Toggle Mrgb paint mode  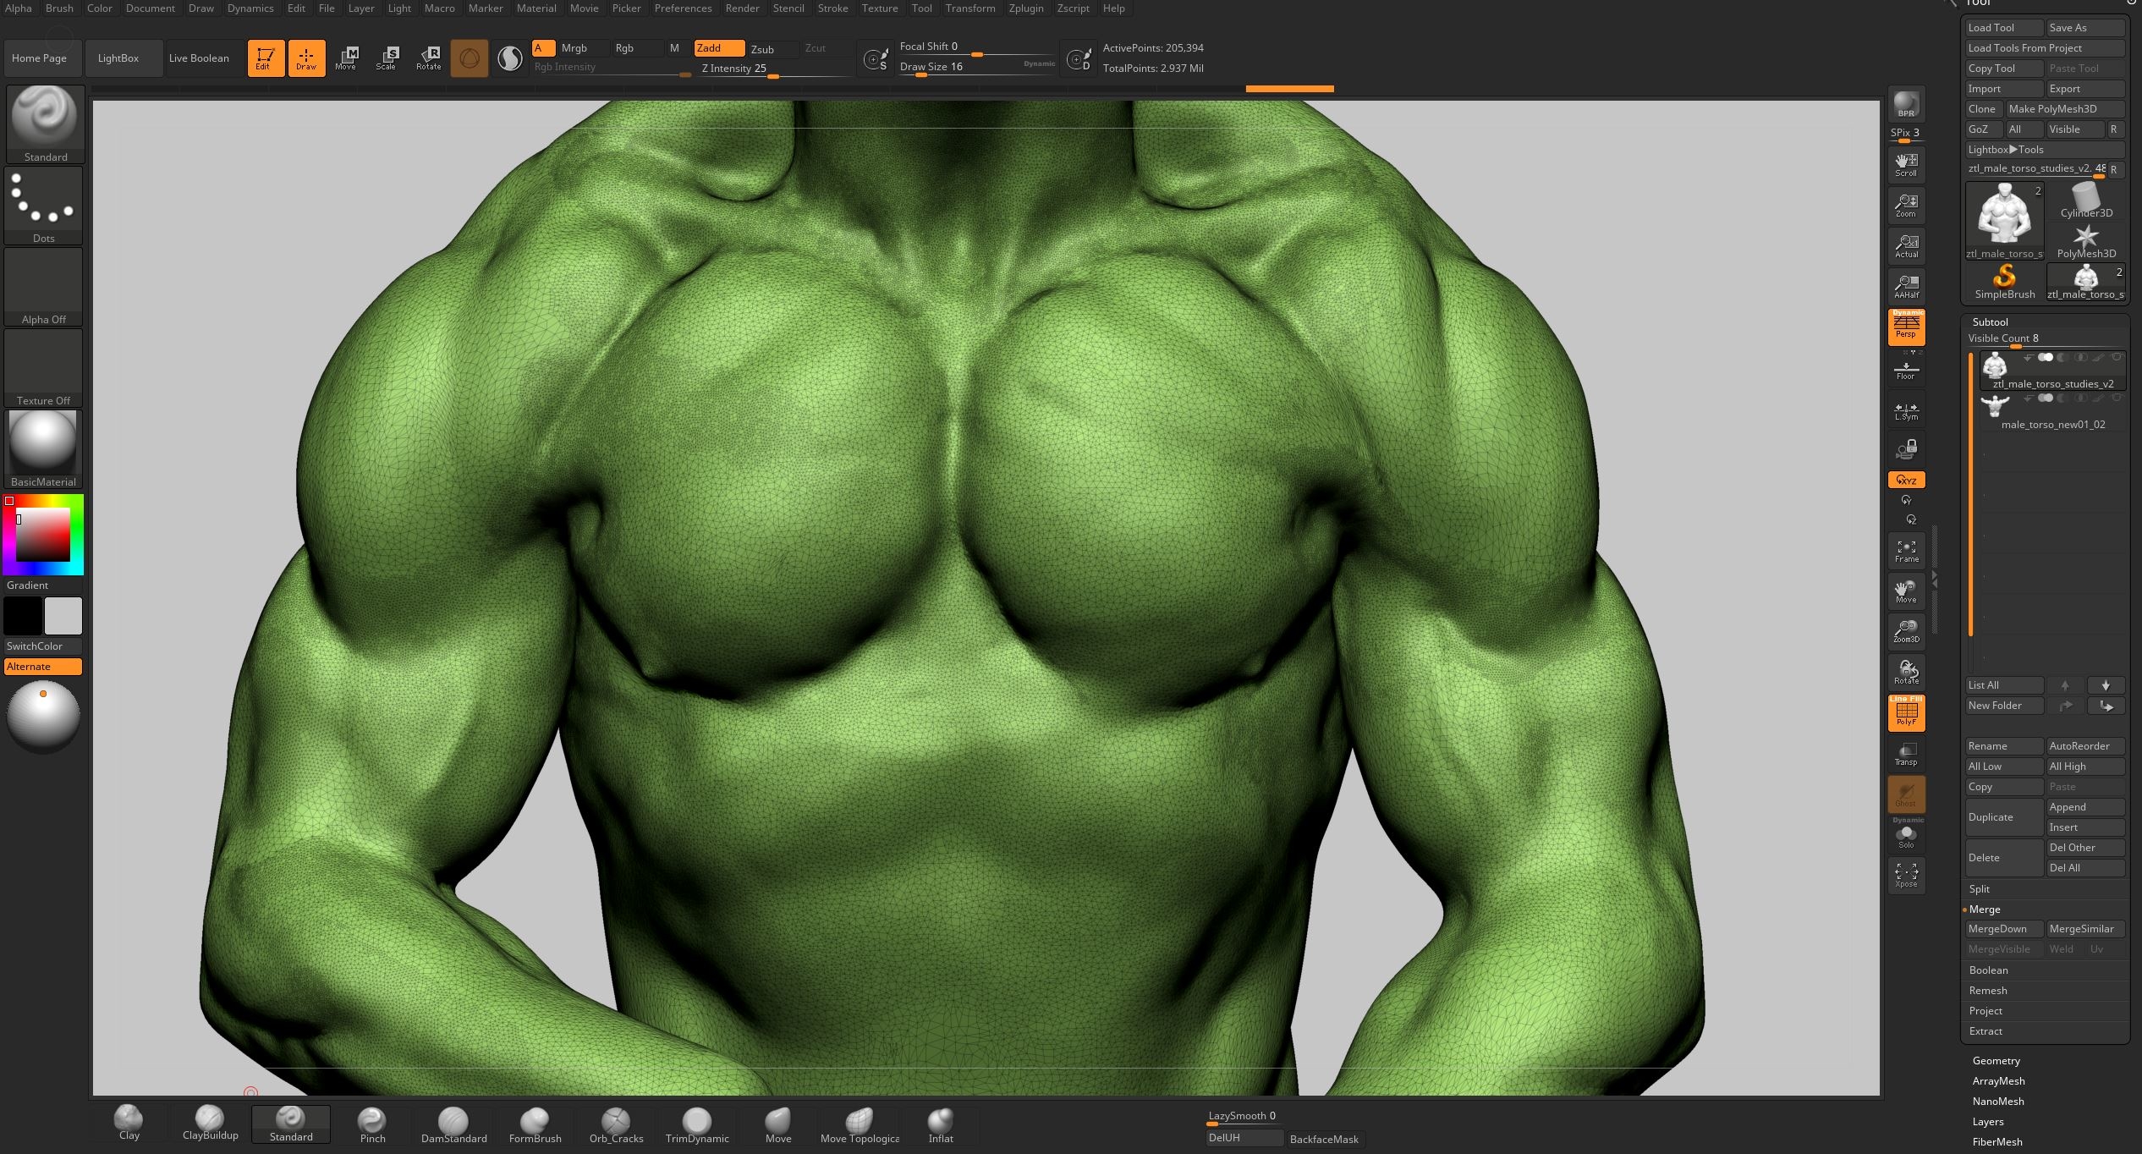tap(583, 48)
